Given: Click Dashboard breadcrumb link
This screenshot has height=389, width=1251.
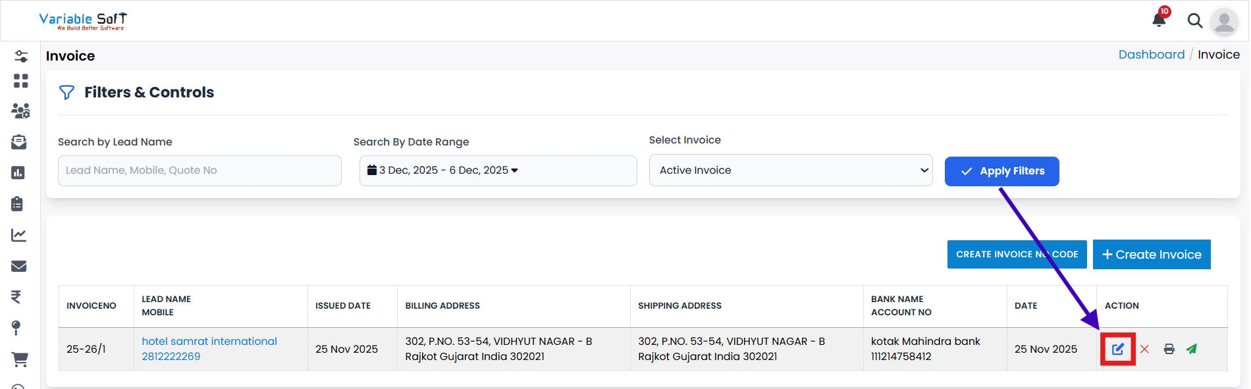Looking at the screenshot, I should (x=1151, y=55).
